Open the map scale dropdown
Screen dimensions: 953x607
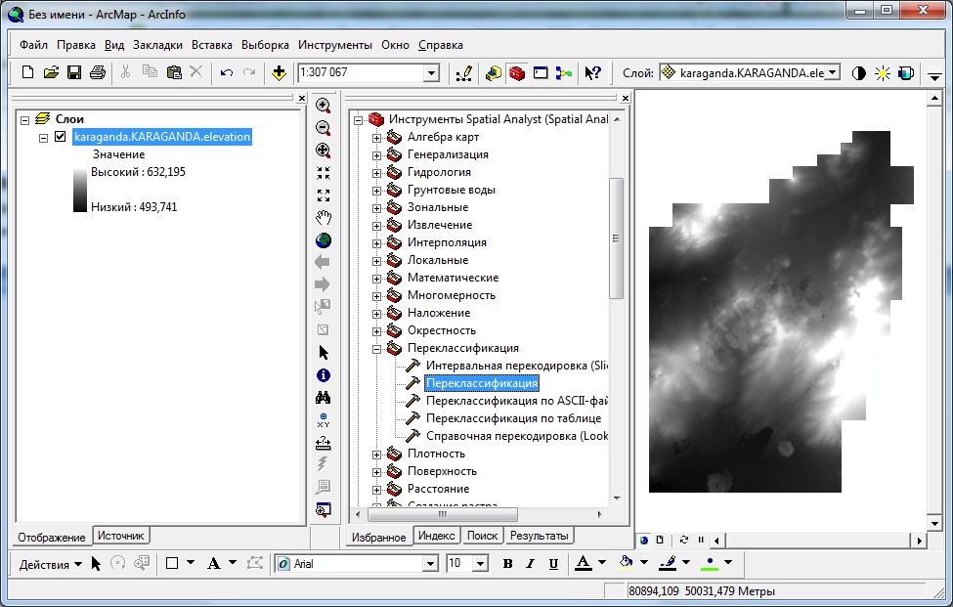click(x=431, y=73)
